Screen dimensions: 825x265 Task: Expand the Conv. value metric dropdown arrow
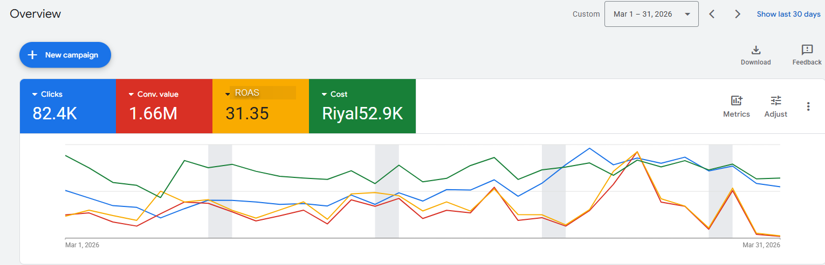(131, 95)
